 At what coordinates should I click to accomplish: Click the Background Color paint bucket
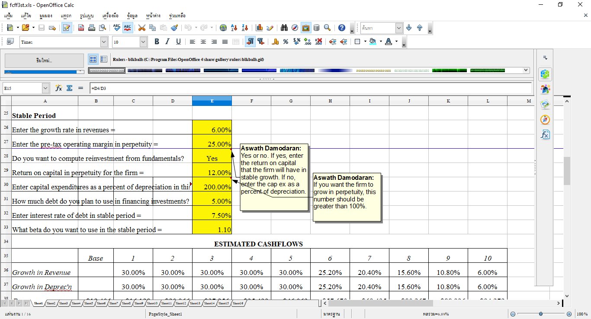point(373,41)
